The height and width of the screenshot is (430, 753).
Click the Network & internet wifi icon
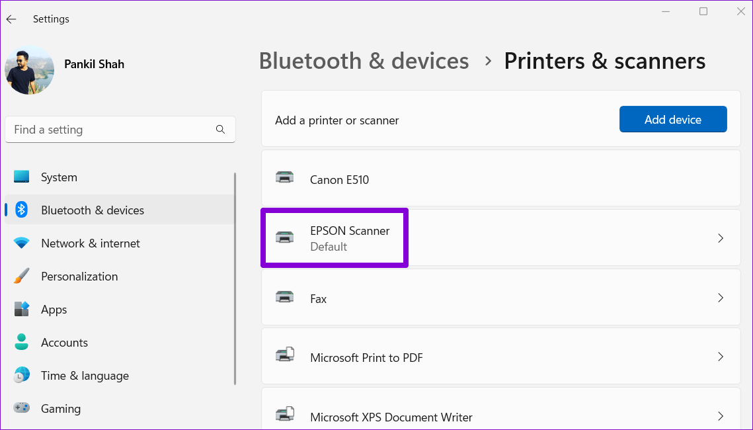click(22, 243)
